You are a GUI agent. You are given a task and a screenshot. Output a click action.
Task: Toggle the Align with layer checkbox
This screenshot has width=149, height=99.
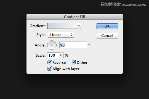point(49,68)
